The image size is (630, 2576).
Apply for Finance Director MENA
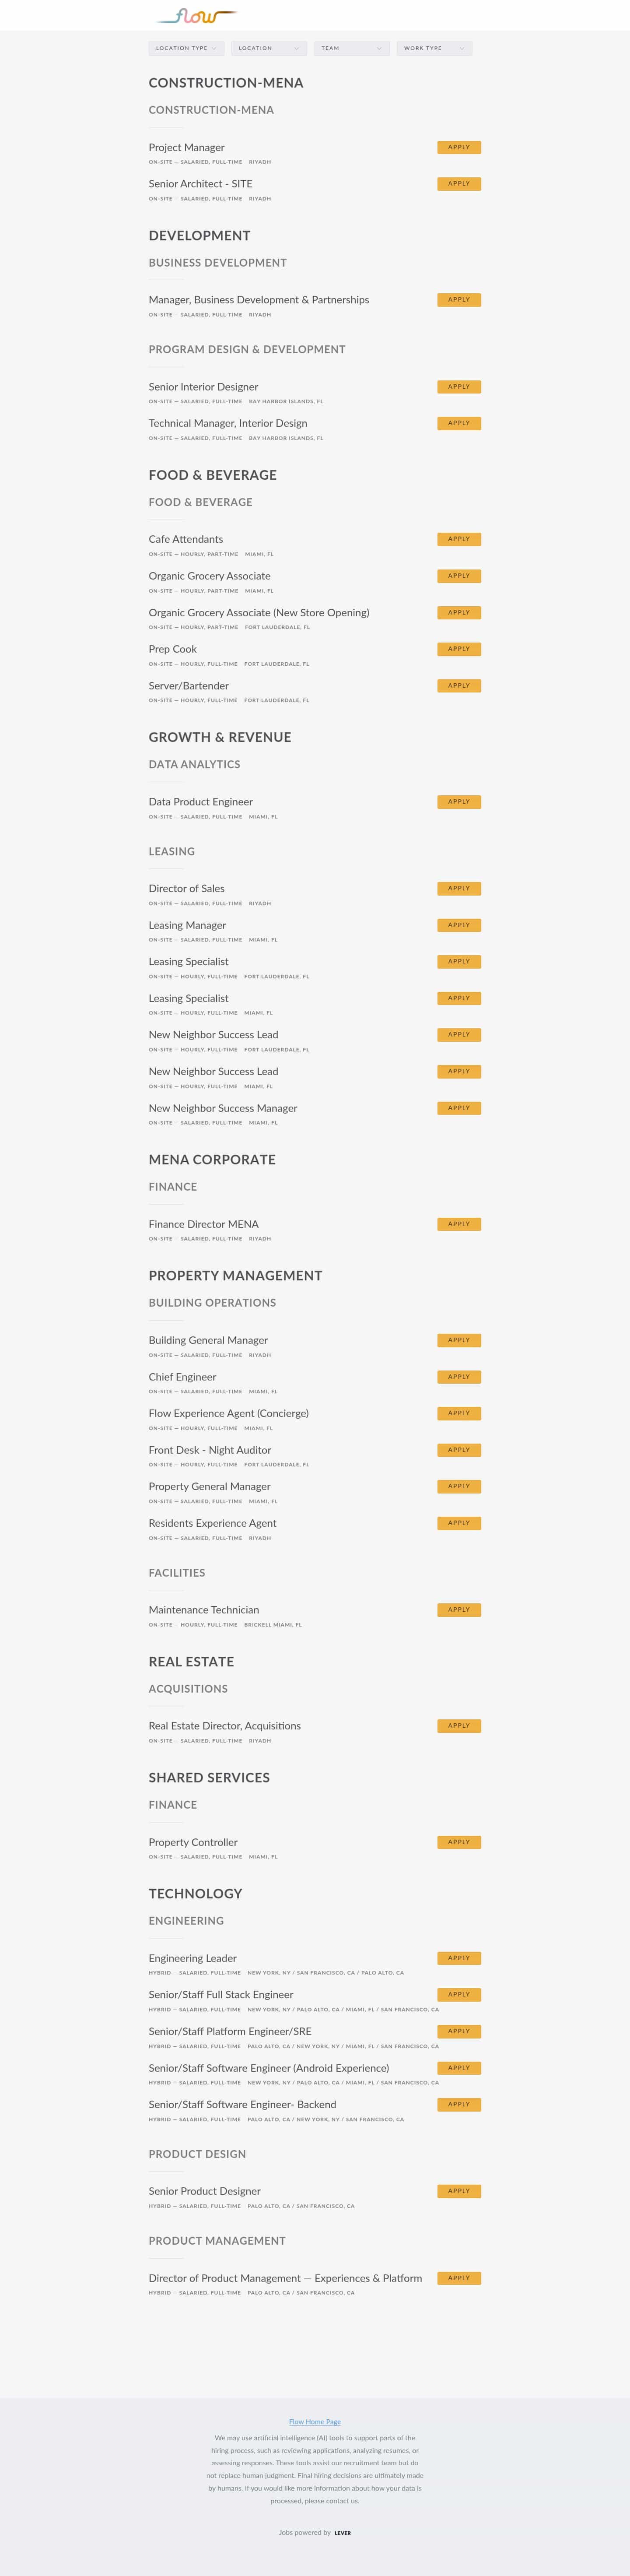coord(459,1224)
